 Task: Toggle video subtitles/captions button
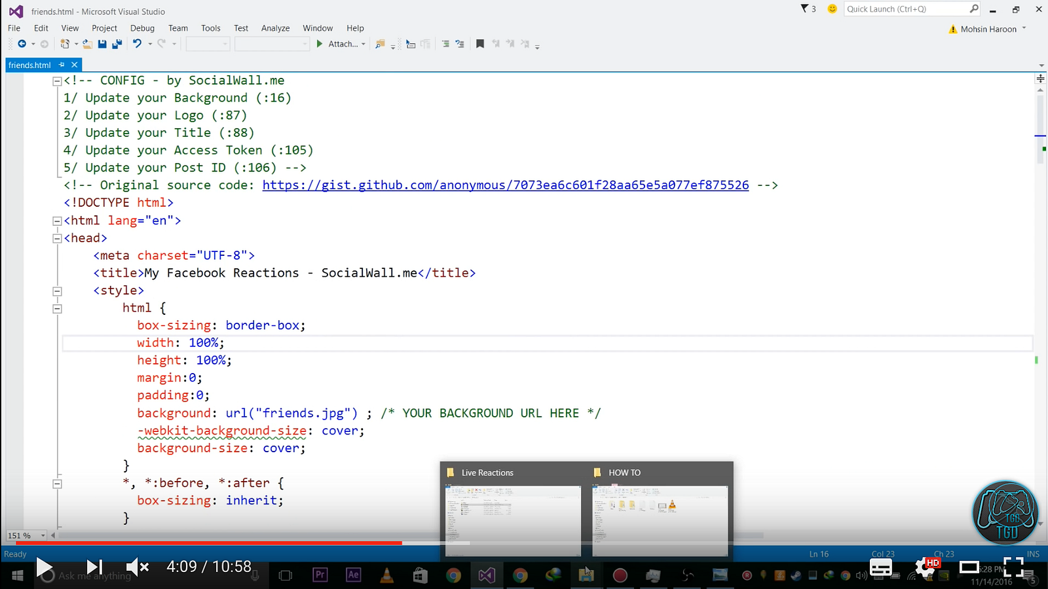(881, 567)
